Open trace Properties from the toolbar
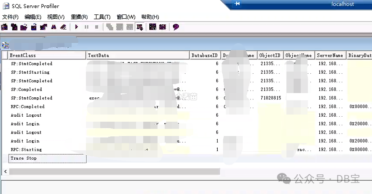The height and width of the screenshot is (194, 372). tap(43, 27)
